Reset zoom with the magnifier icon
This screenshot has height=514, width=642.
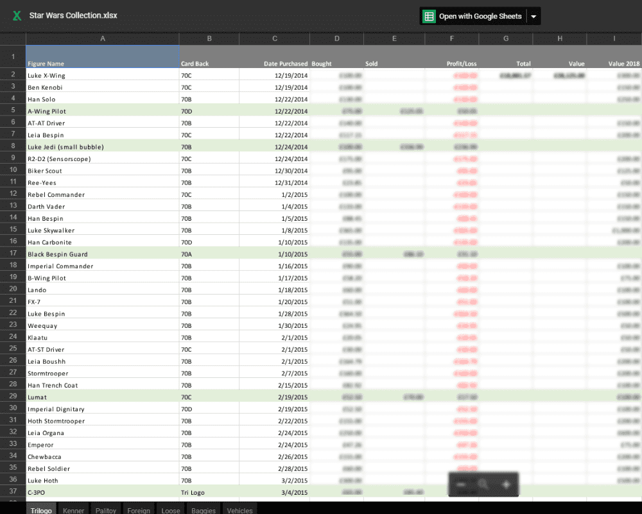coord(483,484)
